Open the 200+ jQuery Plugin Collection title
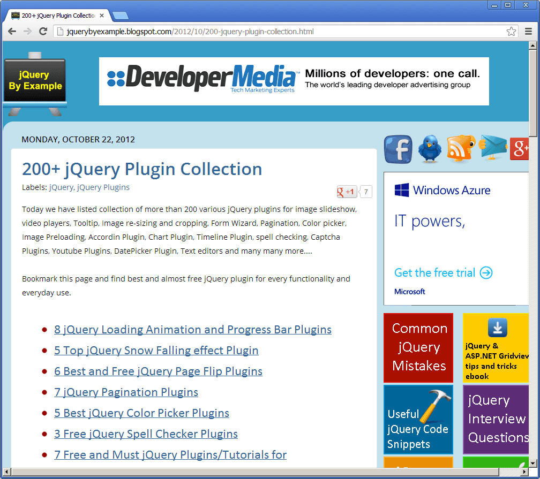The image size is (540, 479). coord(142,169)
